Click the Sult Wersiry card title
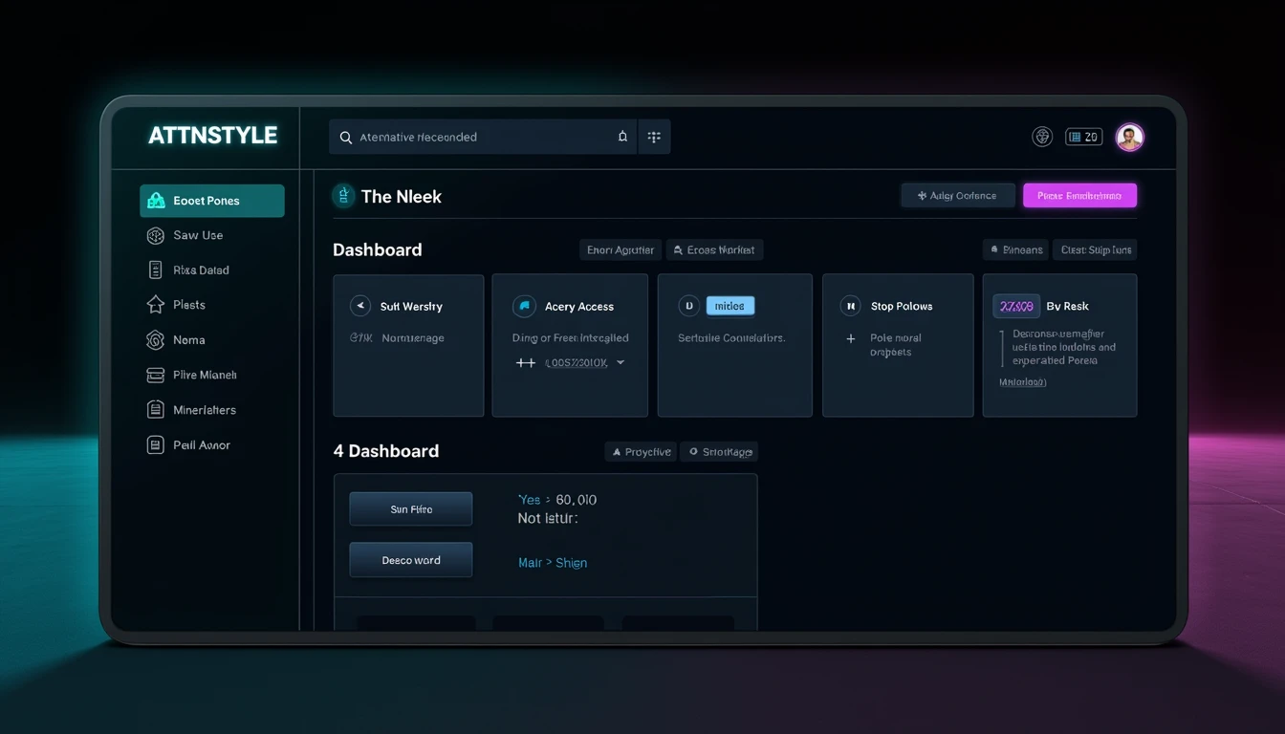This screenshot has width=1285, height=734. pos(411,307)
